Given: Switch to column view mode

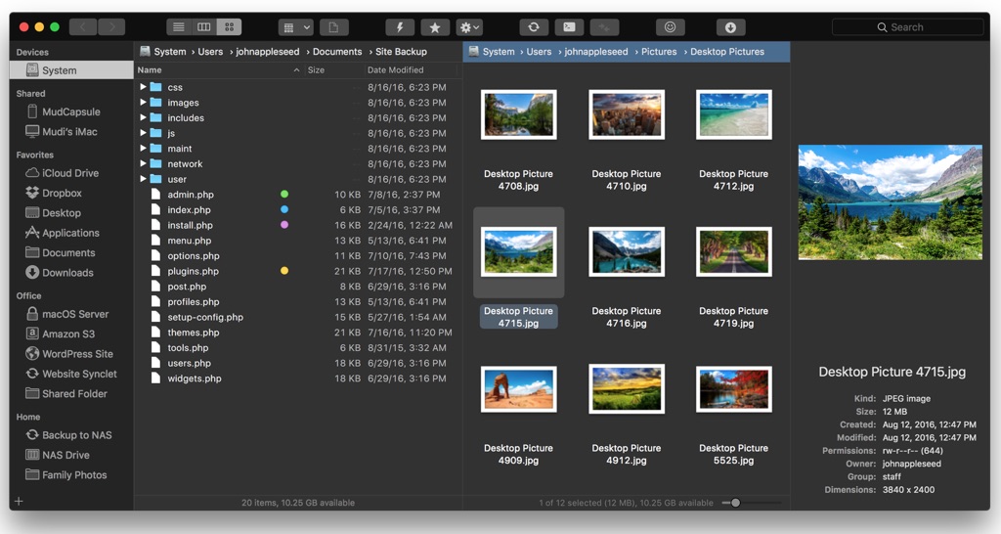Looking at the screenshot, I should [204, 27].
